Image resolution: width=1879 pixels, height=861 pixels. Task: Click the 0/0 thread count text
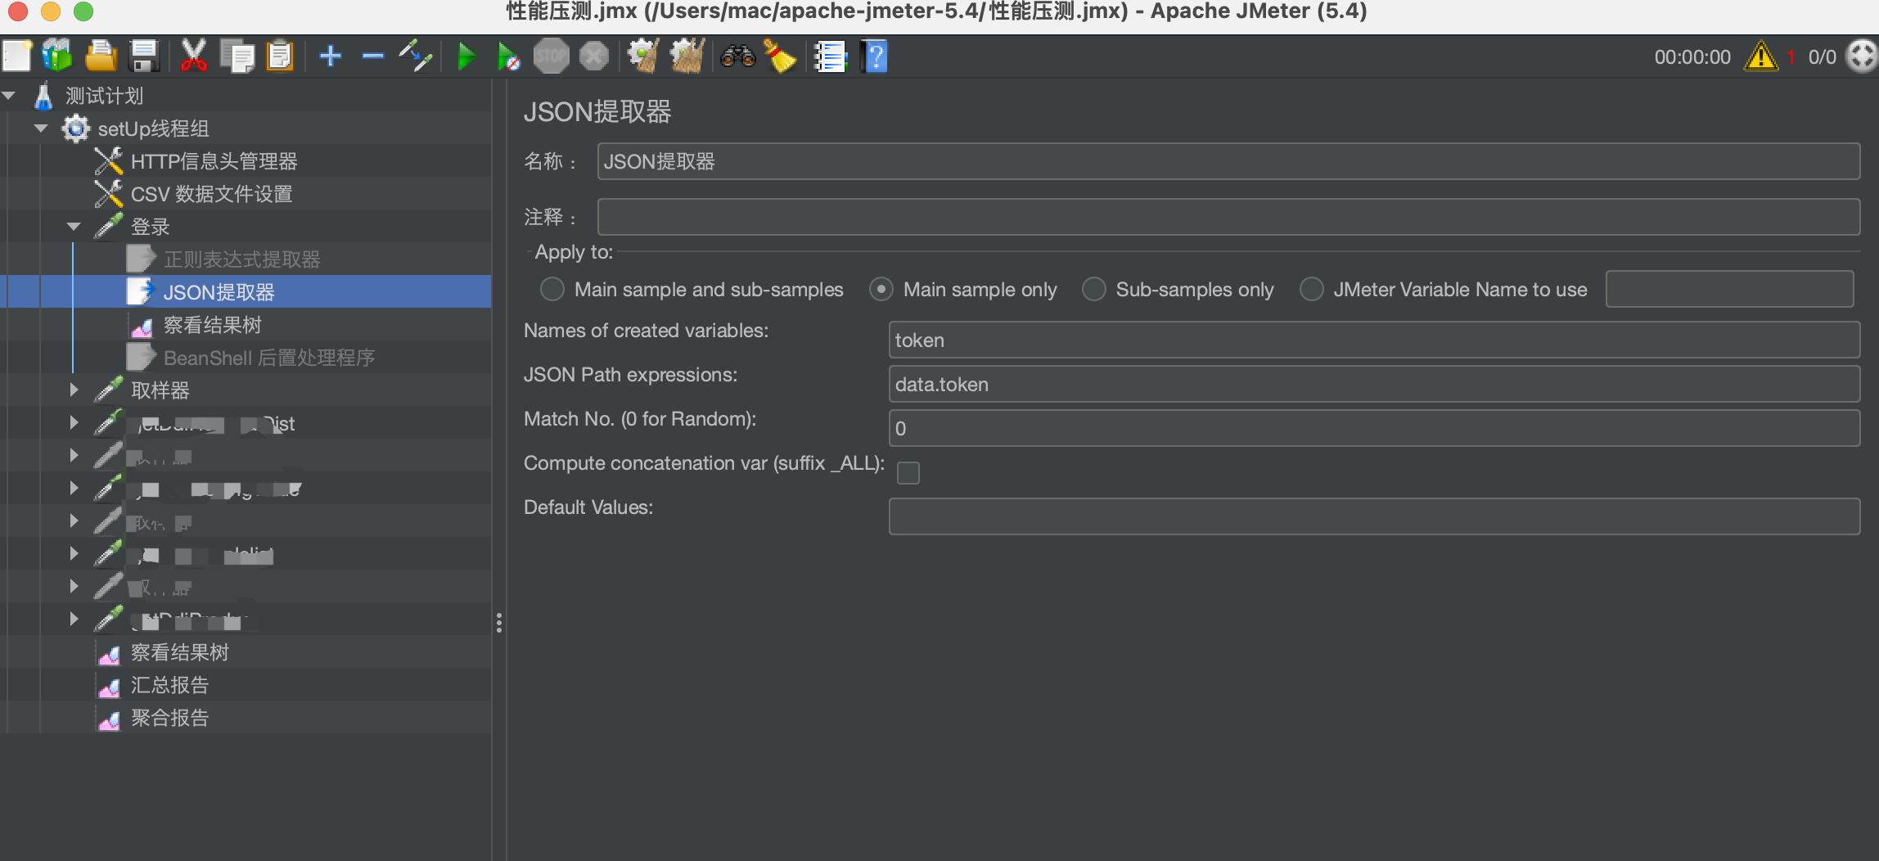(x=1822, y=57)
